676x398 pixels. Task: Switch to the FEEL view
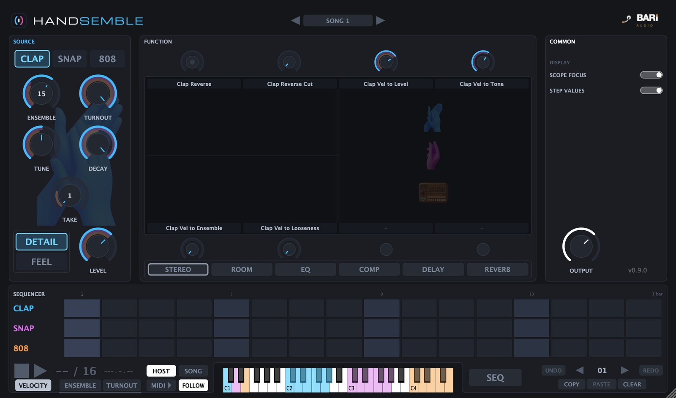coord(41,262)
